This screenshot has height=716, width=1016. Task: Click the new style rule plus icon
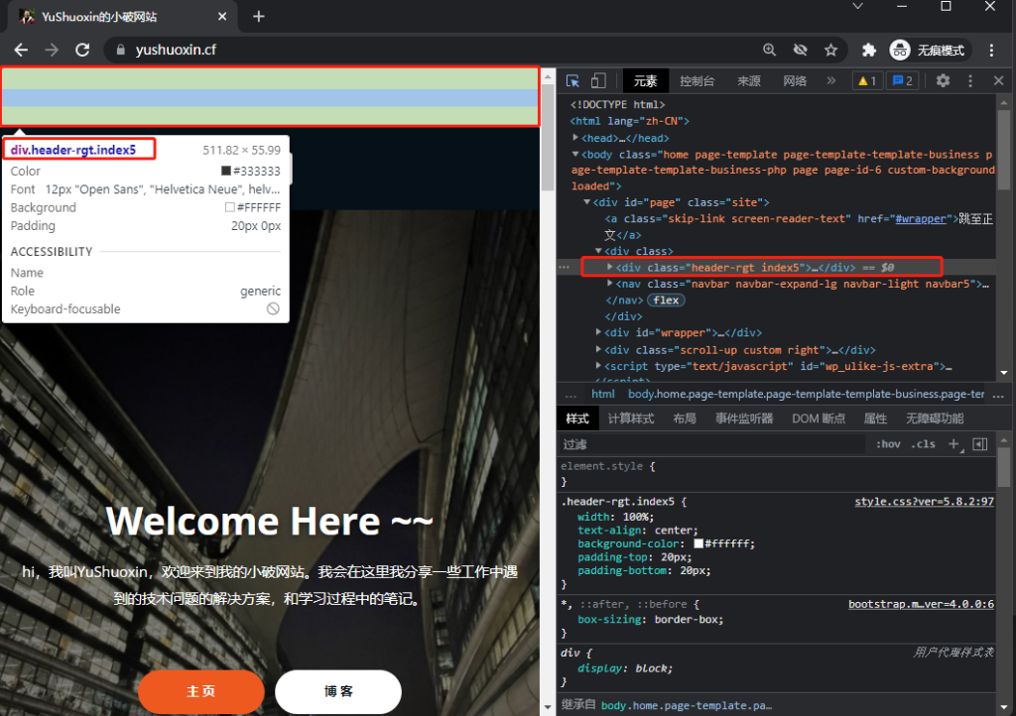[953, 444]
